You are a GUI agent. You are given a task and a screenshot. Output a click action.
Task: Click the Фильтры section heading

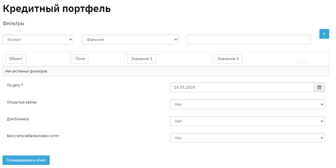tap(13, 24)
